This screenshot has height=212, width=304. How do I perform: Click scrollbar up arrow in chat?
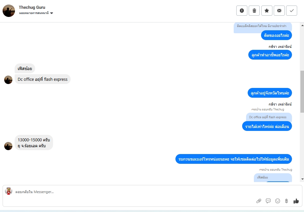(x=302, y=25)
